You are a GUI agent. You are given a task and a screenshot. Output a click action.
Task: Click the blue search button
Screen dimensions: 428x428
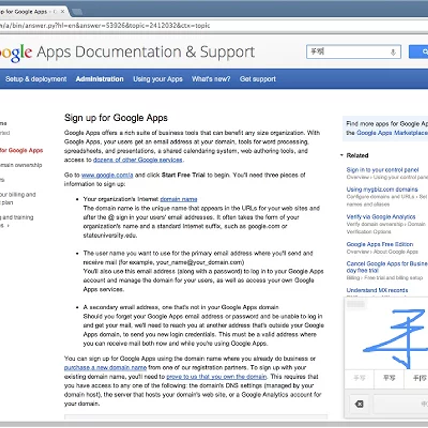click(x=419, y=52)
